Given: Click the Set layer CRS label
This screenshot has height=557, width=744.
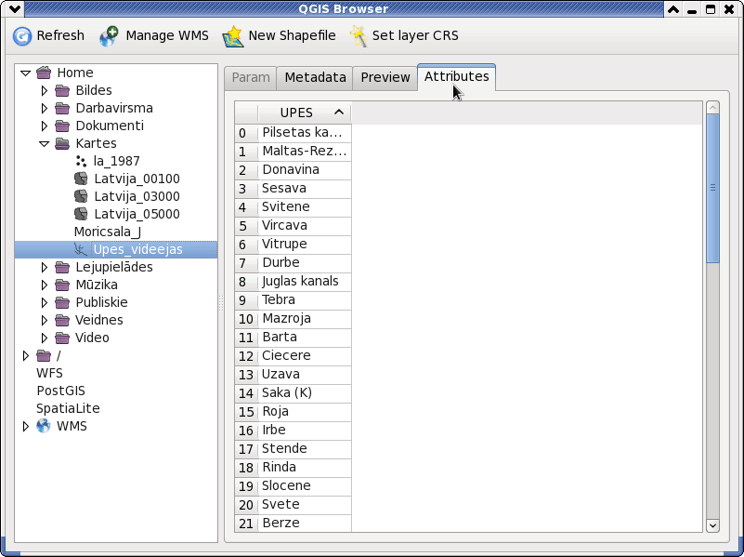Looking at the screenshot, I should 415,35.
